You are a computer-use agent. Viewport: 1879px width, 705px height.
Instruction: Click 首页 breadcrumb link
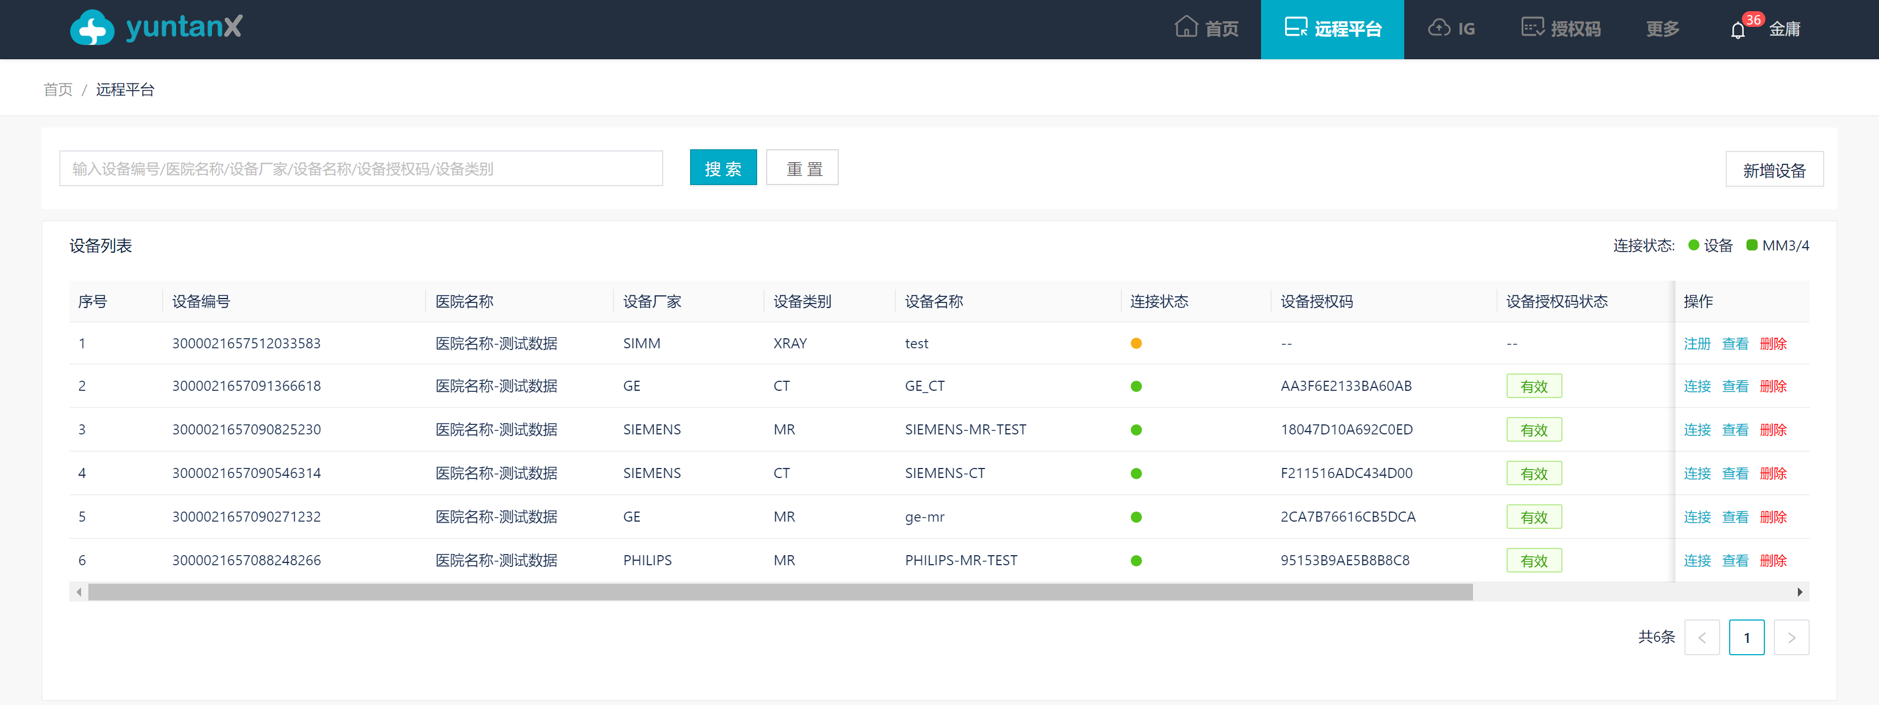pyautogui.click(x=58, y=89)
